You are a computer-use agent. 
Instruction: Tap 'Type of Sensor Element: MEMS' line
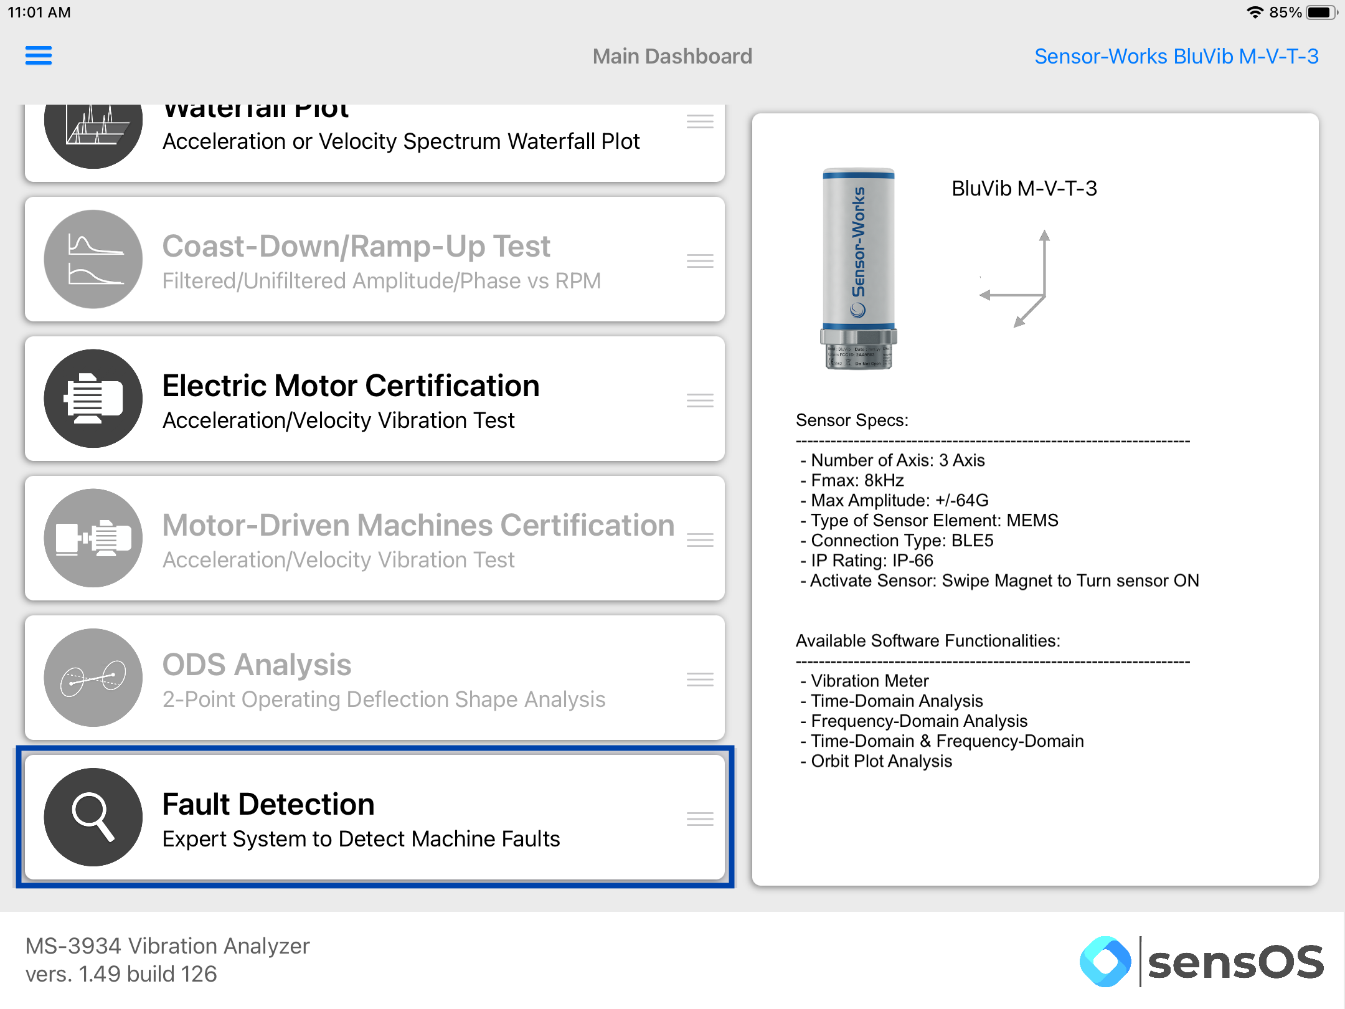[x=929, y=520]
